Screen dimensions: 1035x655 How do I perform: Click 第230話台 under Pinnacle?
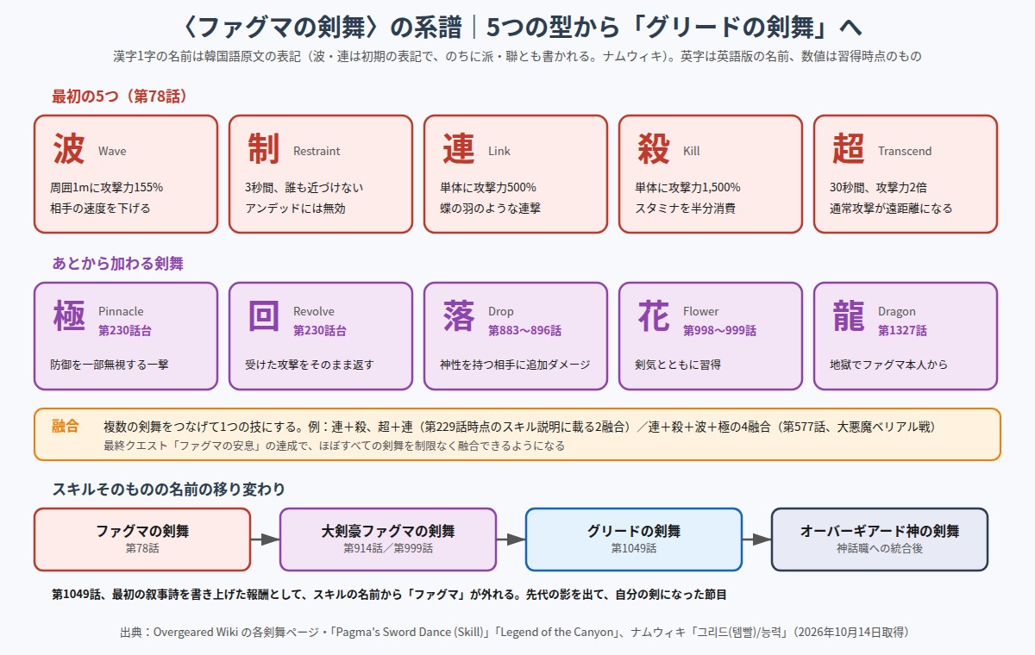tap(125, 330)
